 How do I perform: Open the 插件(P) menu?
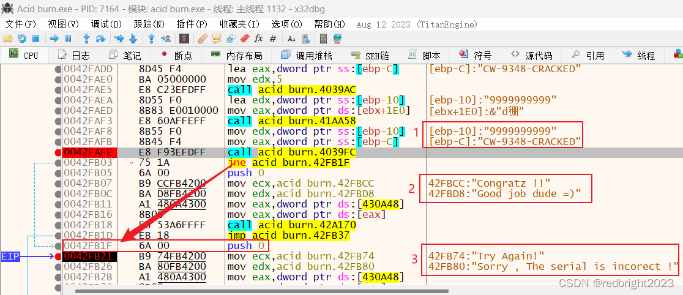[x=192, y=24]
